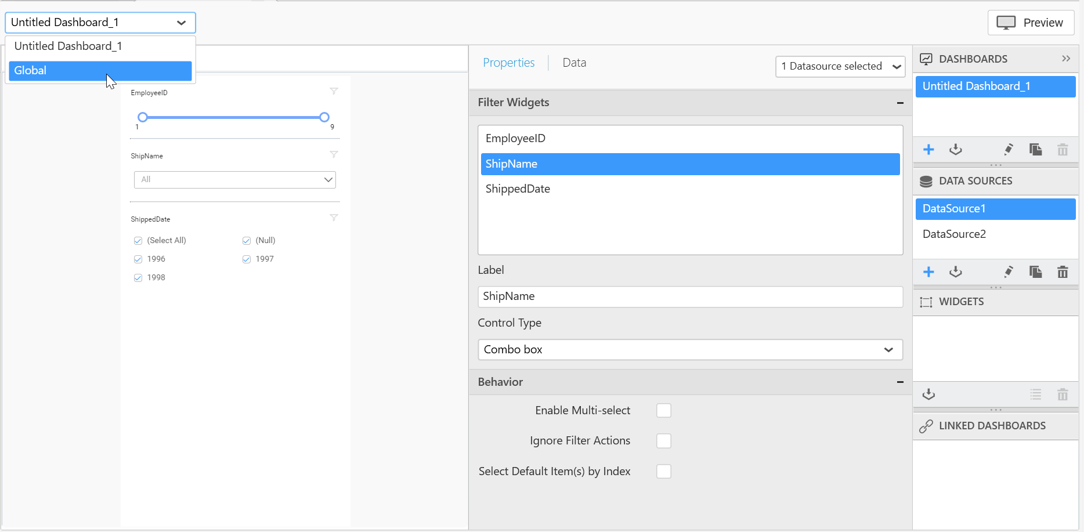Click the filter icon next to ShipName widget
The height and width of the screenshot is (532, 1084).
(334, 154)
